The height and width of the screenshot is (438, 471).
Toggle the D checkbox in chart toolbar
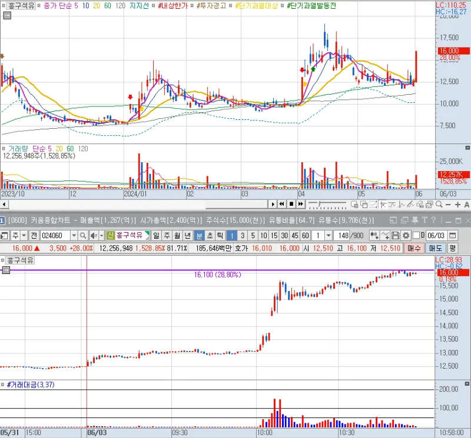[x=416, y=235]
